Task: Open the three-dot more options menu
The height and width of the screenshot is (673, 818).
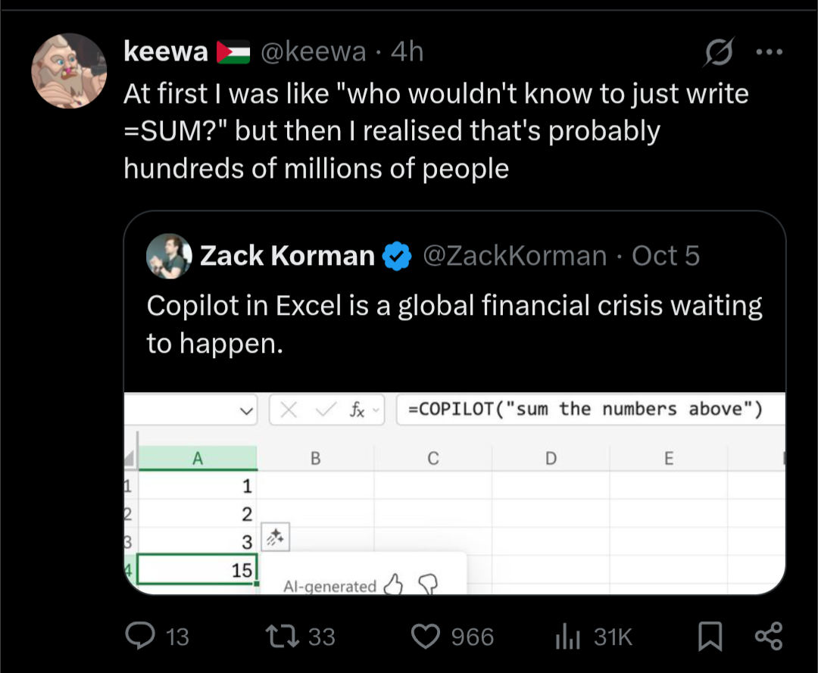Action: [x=768, y=53]
